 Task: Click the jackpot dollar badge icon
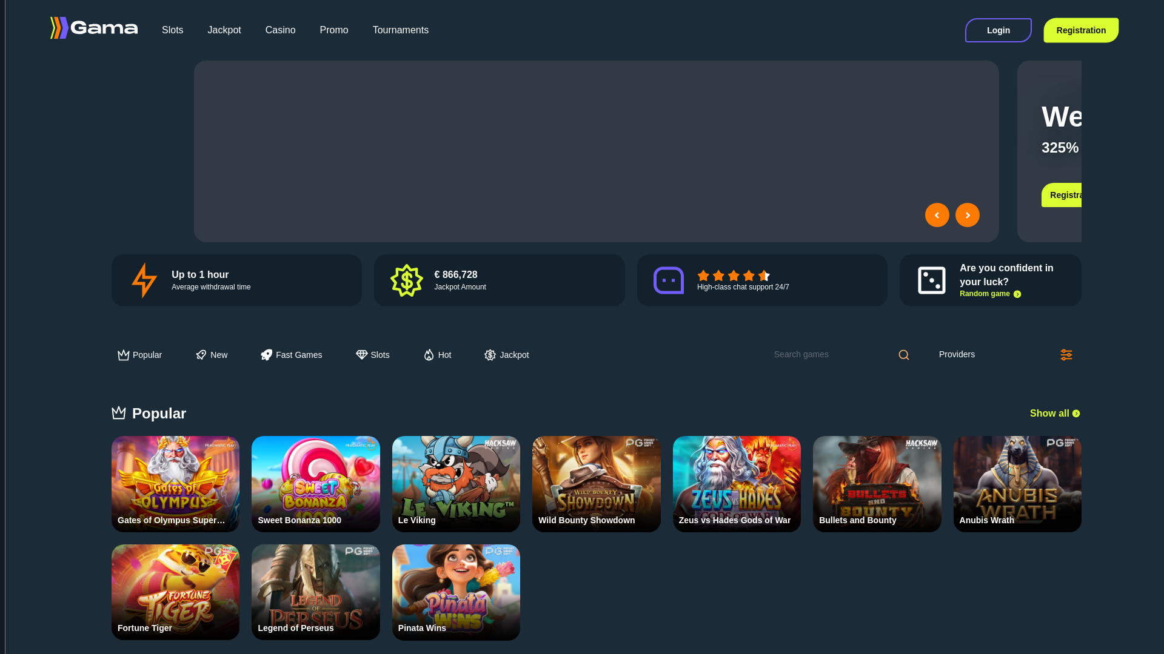[406, 280]
